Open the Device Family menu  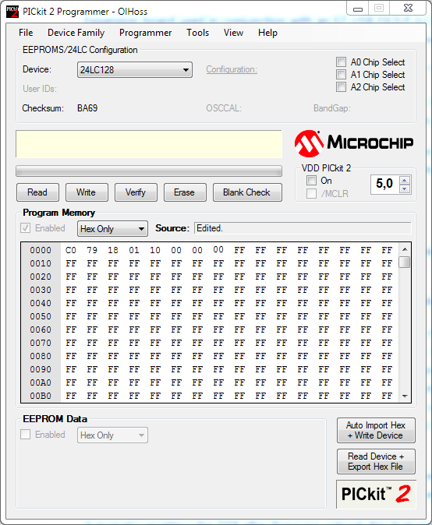pyautogui.click(x=76, y=33)
